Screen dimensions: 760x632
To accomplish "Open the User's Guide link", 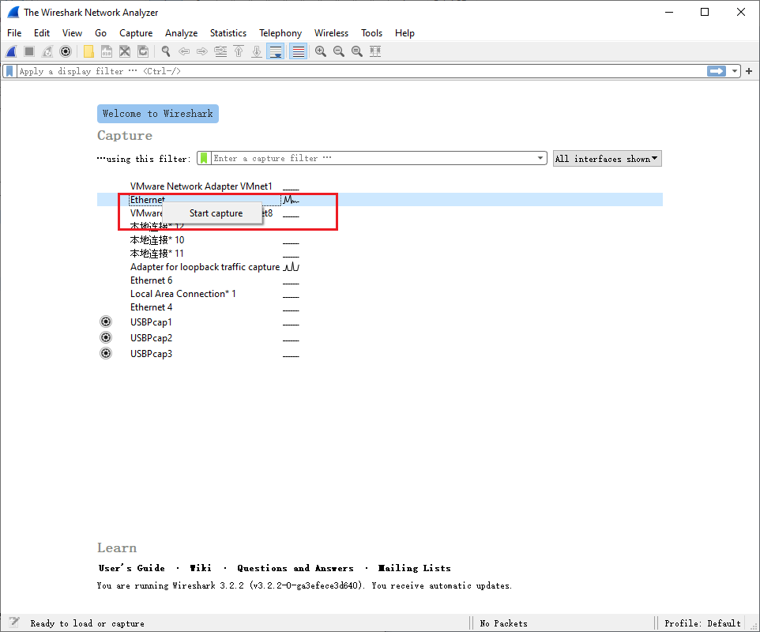I will coord(131,568).
